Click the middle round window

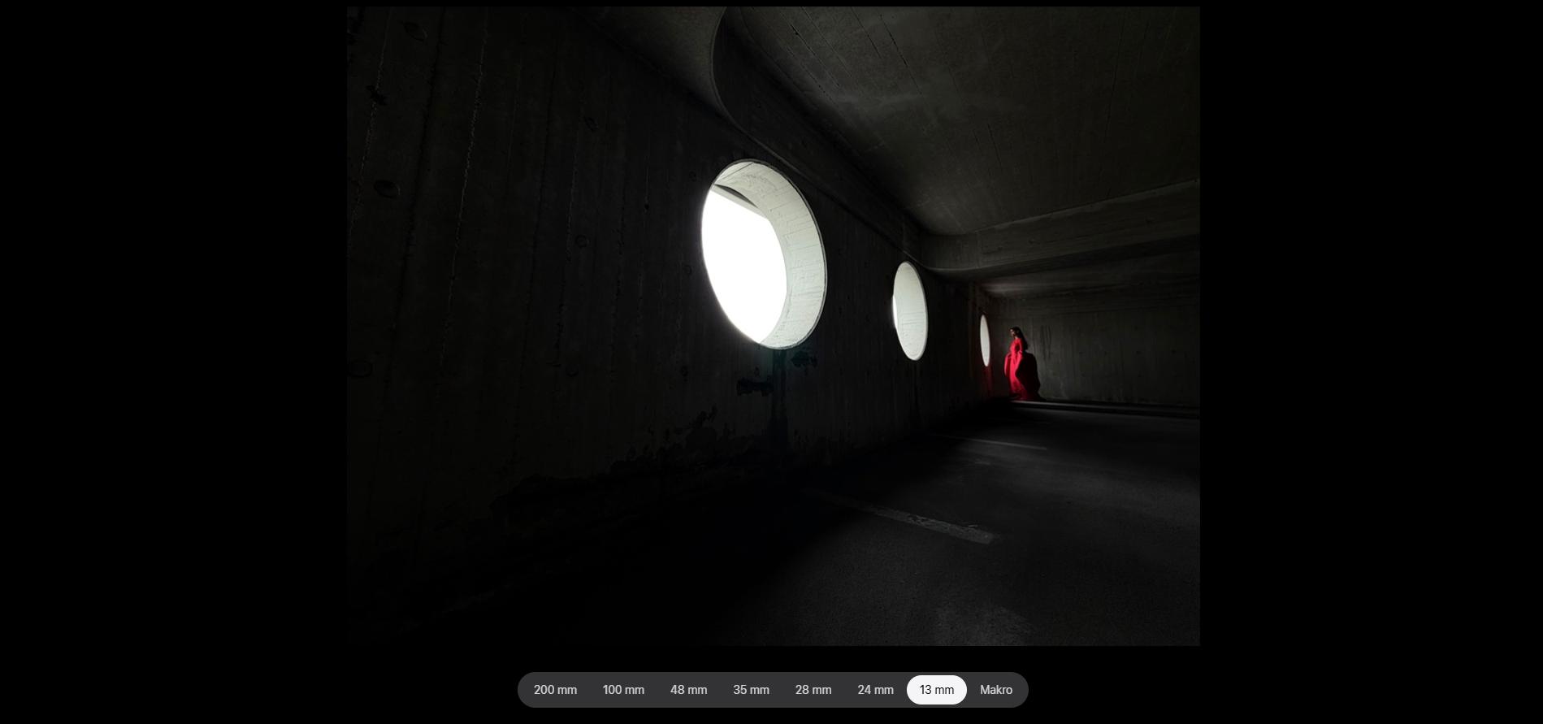click(x=909, y=310)
